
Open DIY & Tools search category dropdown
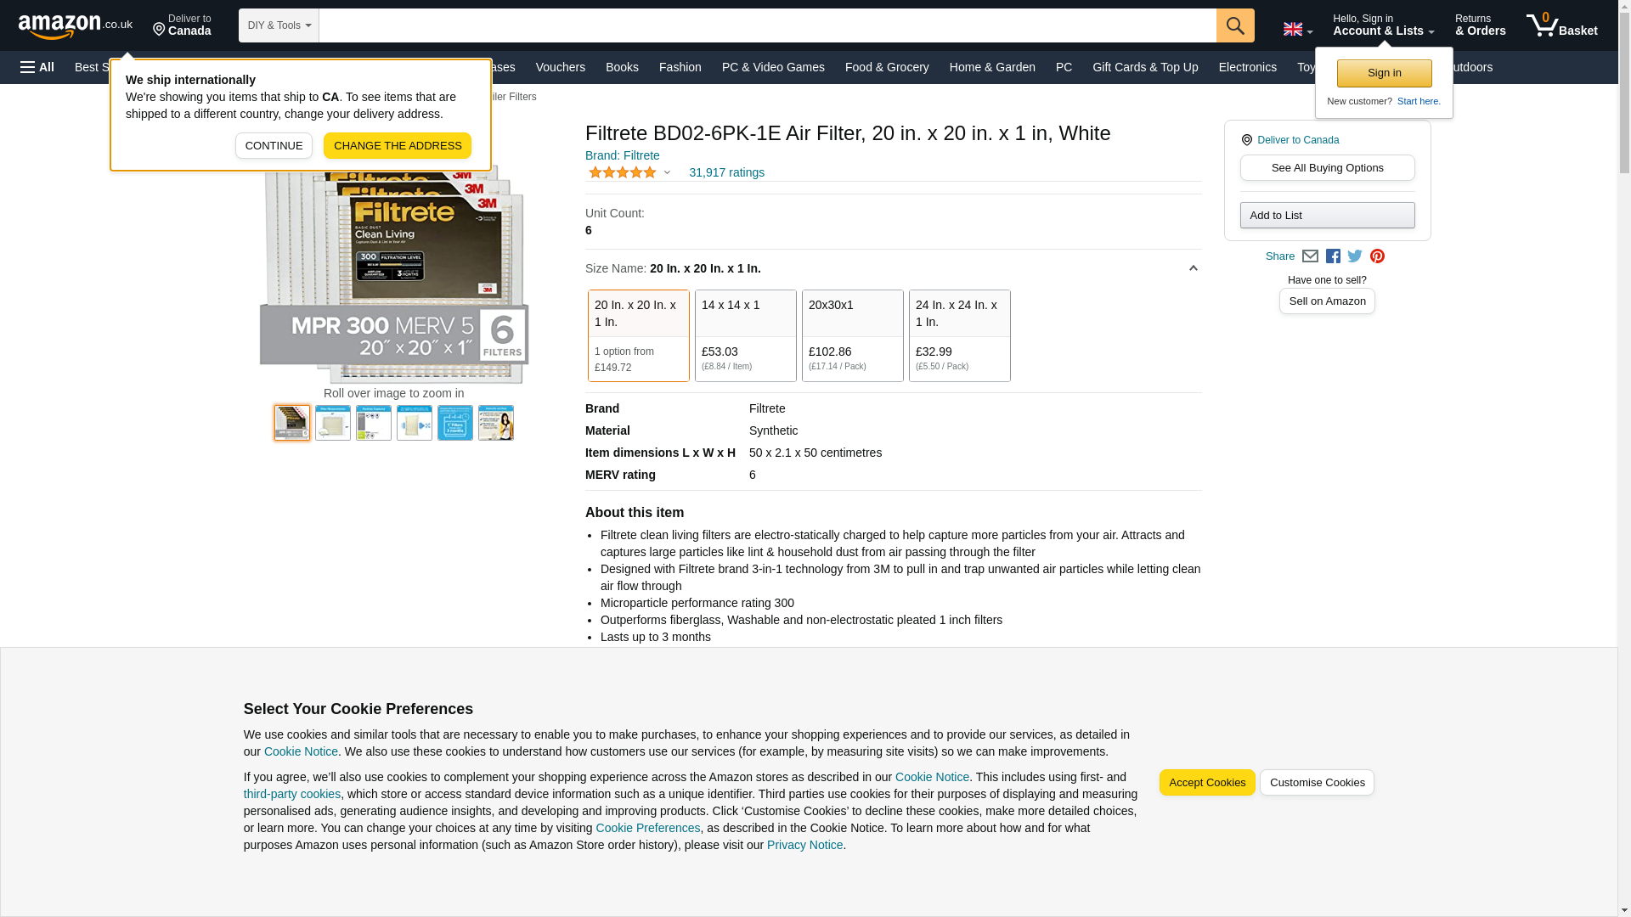pyautogui.click(x=279, y=25)
